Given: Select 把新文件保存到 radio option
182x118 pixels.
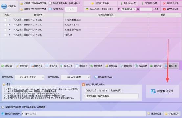Looking at the screenshot, I should tap(3, 114).
